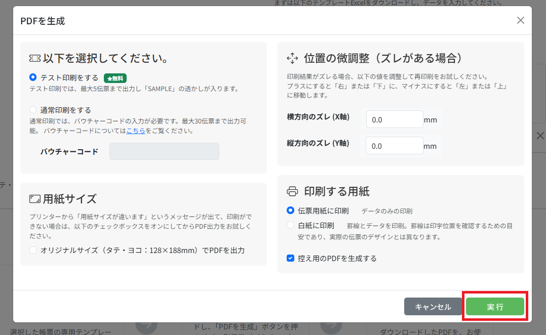Viewport: 546px width, 335px height.
Task: Enable オリジナルサイズ PDF output checkbox
Action: coord(33,250)
